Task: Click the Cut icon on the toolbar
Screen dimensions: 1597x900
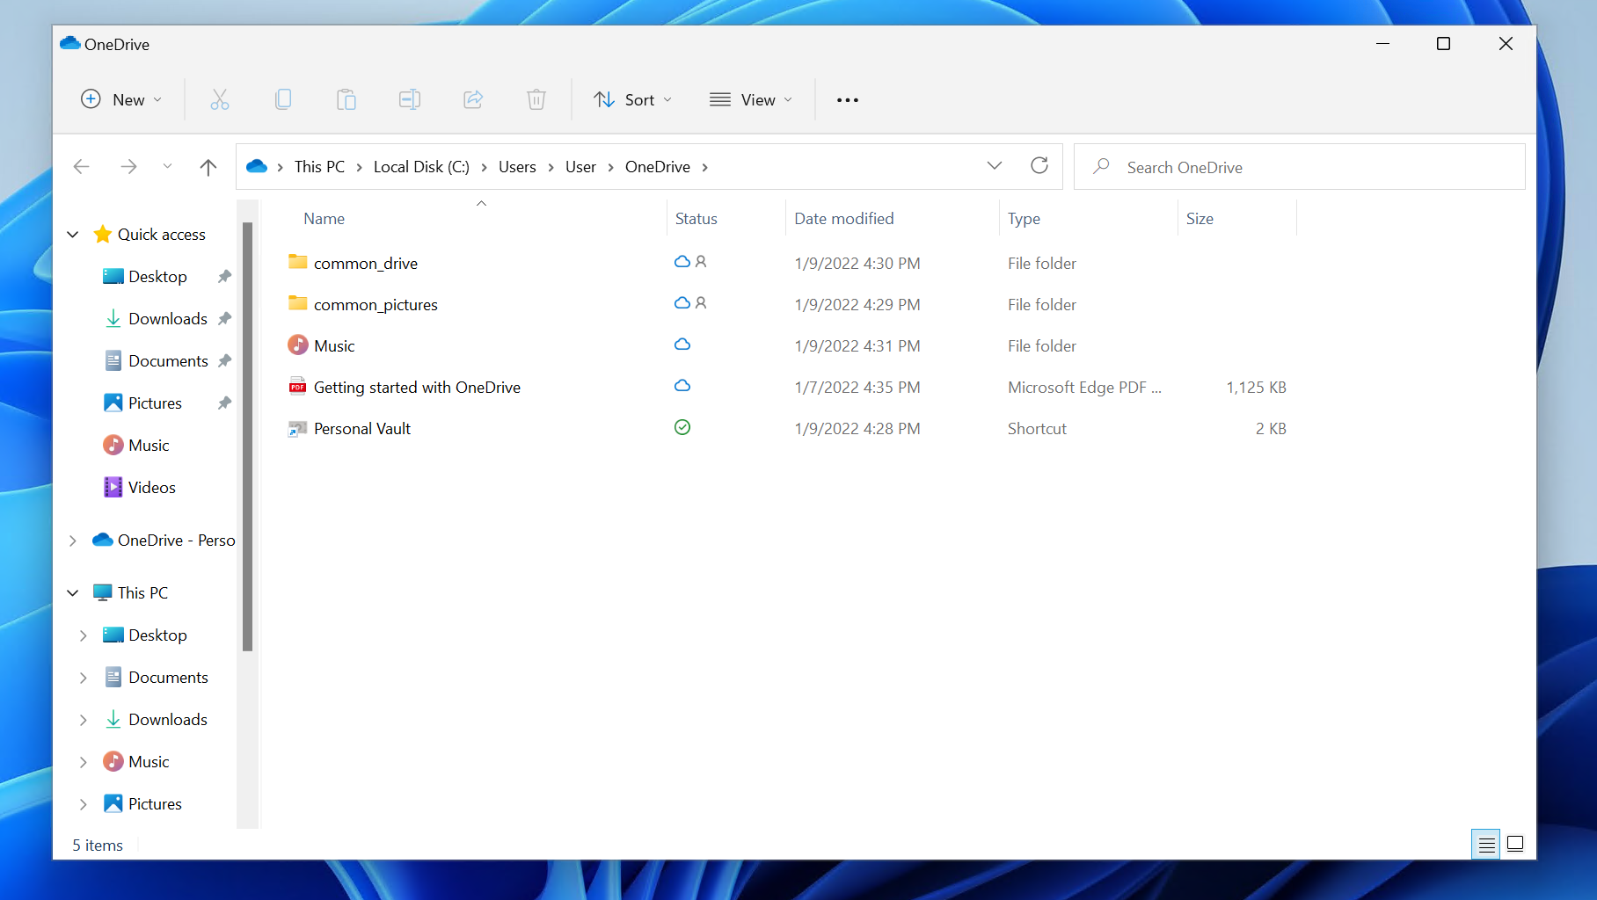Action: (219, 99)
